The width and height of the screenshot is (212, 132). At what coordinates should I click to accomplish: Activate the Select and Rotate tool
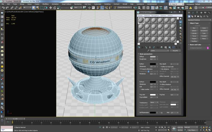55,8
